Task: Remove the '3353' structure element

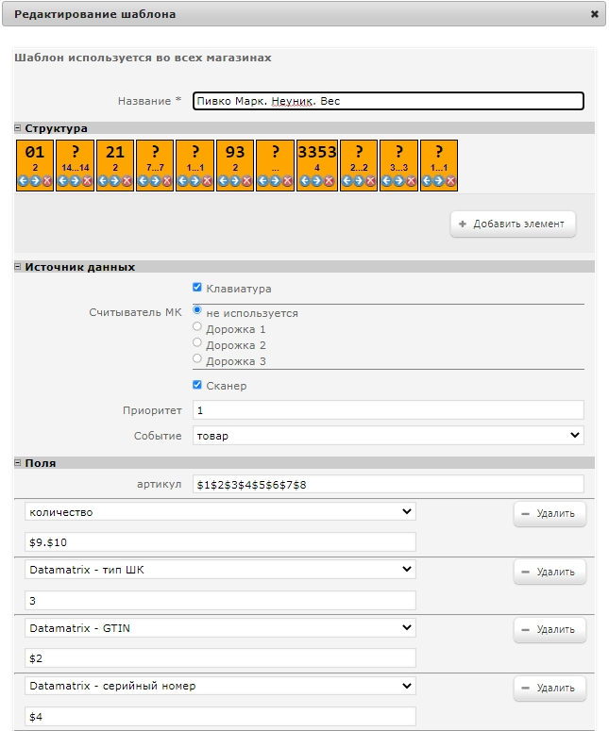Action: click(x=329, y=181)
